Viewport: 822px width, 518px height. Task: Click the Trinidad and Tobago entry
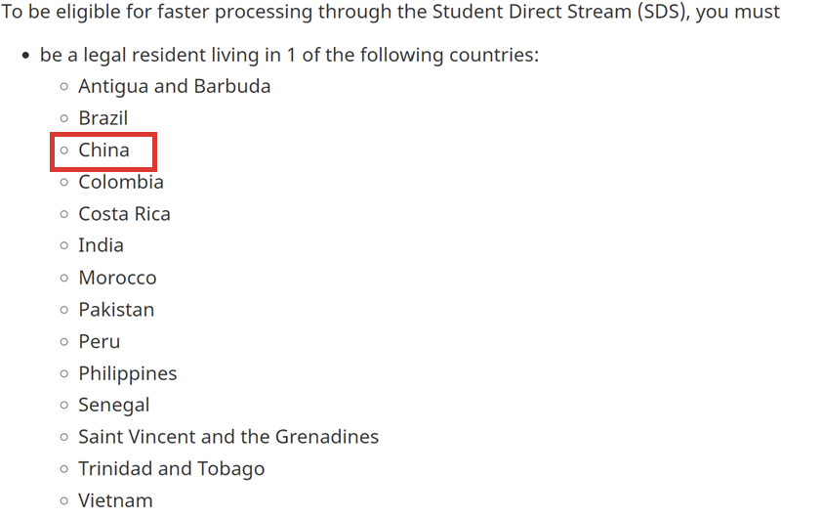tap(172, 469)
